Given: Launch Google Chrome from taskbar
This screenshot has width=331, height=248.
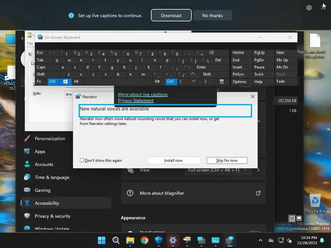Looking at the screenshot, I should click(144, 240).
